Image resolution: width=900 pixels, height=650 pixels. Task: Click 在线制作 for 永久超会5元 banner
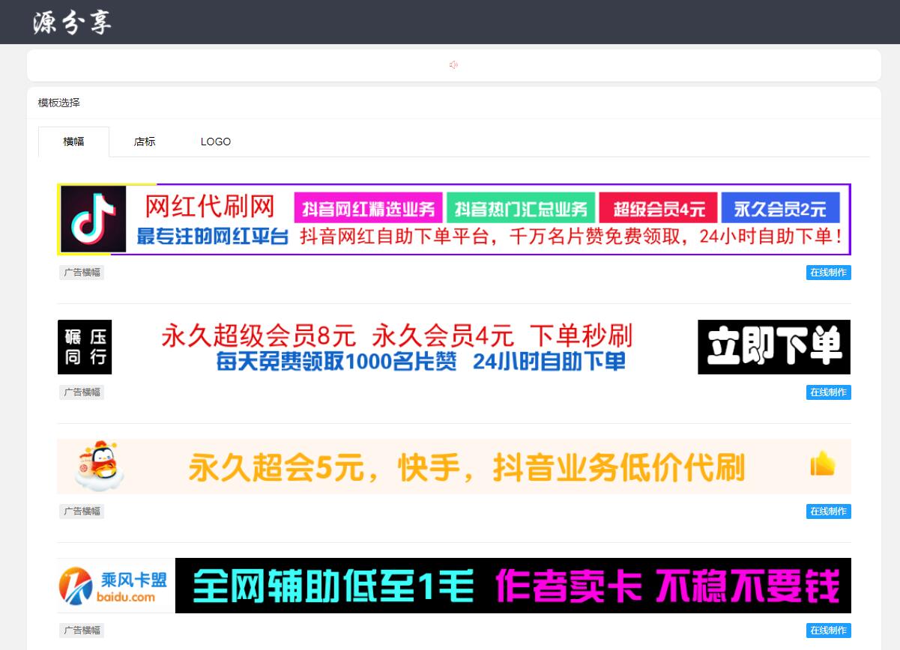click(829, 511)
